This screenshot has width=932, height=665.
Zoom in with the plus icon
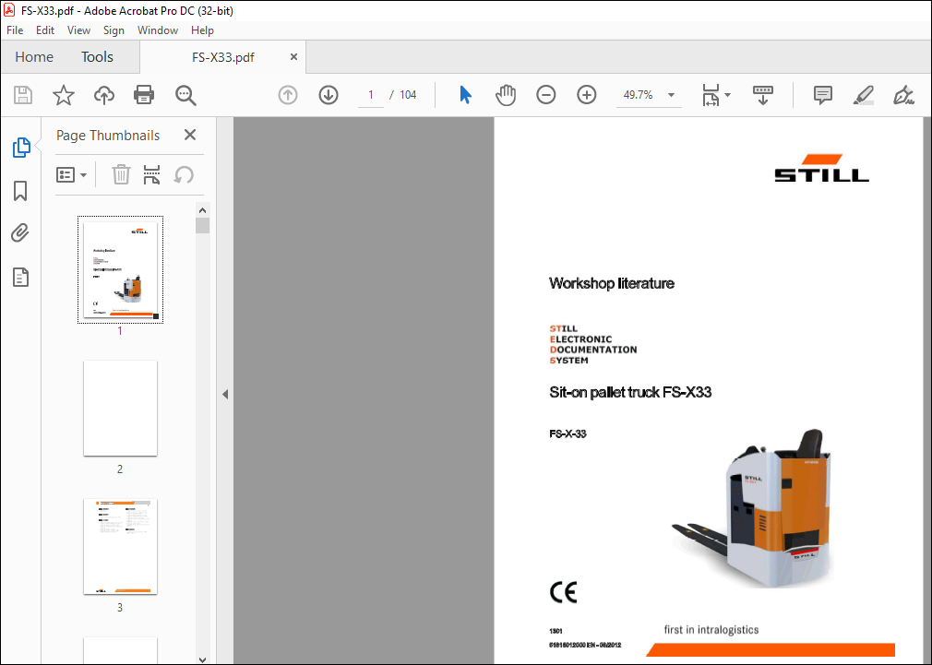587,95
